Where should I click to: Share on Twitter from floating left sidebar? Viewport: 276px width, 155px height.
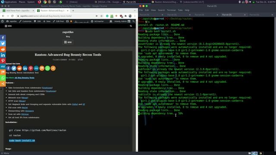tap(3, 43)
